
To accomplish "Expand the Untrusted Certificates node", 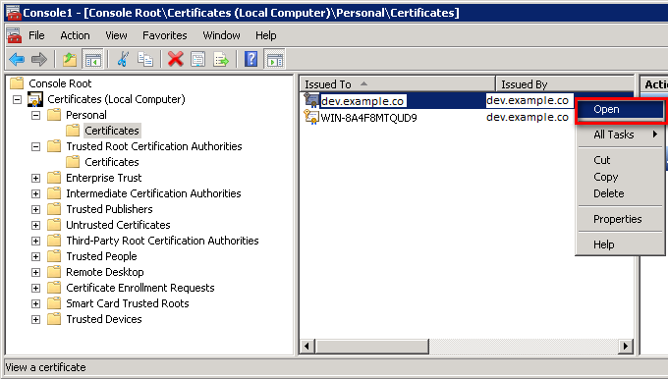I will click(x=35, y=225).
